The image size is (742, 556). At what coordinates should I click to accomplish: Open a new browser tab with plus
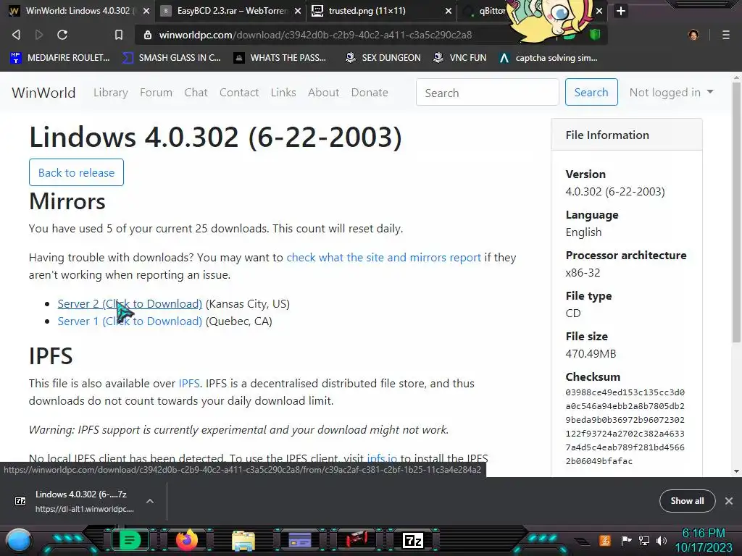click(x=621, y=11)
